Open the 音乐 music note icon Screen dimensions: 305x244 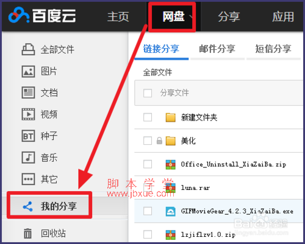click(28, 158)
